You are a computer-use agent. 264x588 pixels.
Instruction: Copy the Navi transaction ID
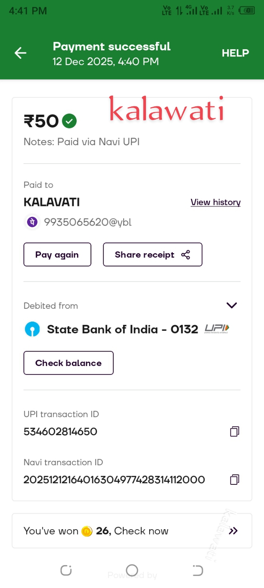(x=234, y=480)
